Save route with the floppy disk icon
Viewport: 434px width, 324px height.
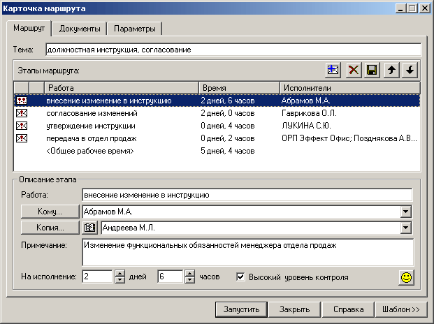tap(372, 70)
